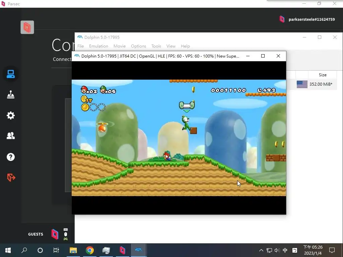This screenshot has width=343, height=257.
Task: Click the Parsec account avatar near parkserssteele
Action: point(282,19)
